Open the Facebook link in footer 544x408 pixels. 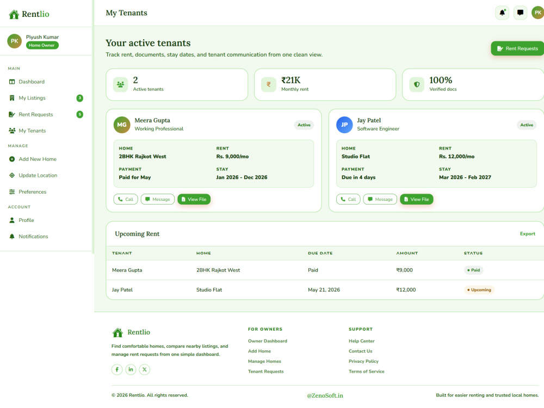(x=117, y=369)
